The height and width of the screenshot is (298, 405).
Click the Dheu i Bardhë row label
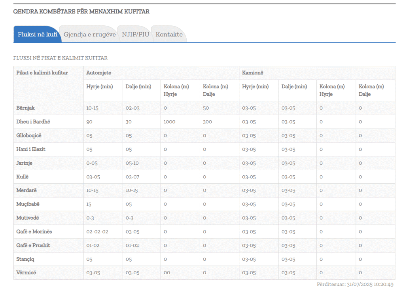coord(33,122)
